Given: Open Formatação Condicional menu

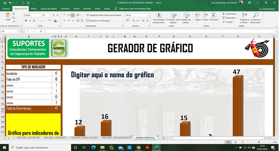Looking at the screenshot, I should pyautogui.click(x=159, y=18).
